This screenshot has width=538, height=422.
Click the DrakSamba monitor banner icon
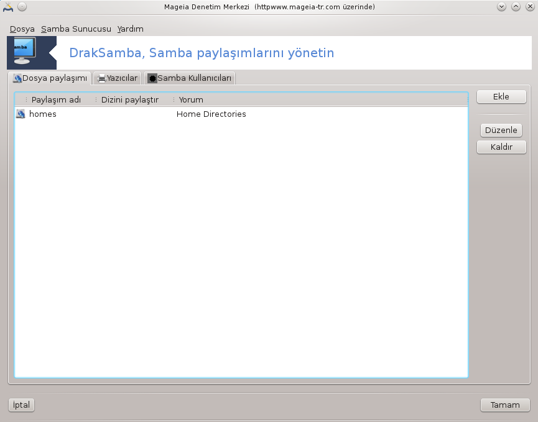coord(25,51)
